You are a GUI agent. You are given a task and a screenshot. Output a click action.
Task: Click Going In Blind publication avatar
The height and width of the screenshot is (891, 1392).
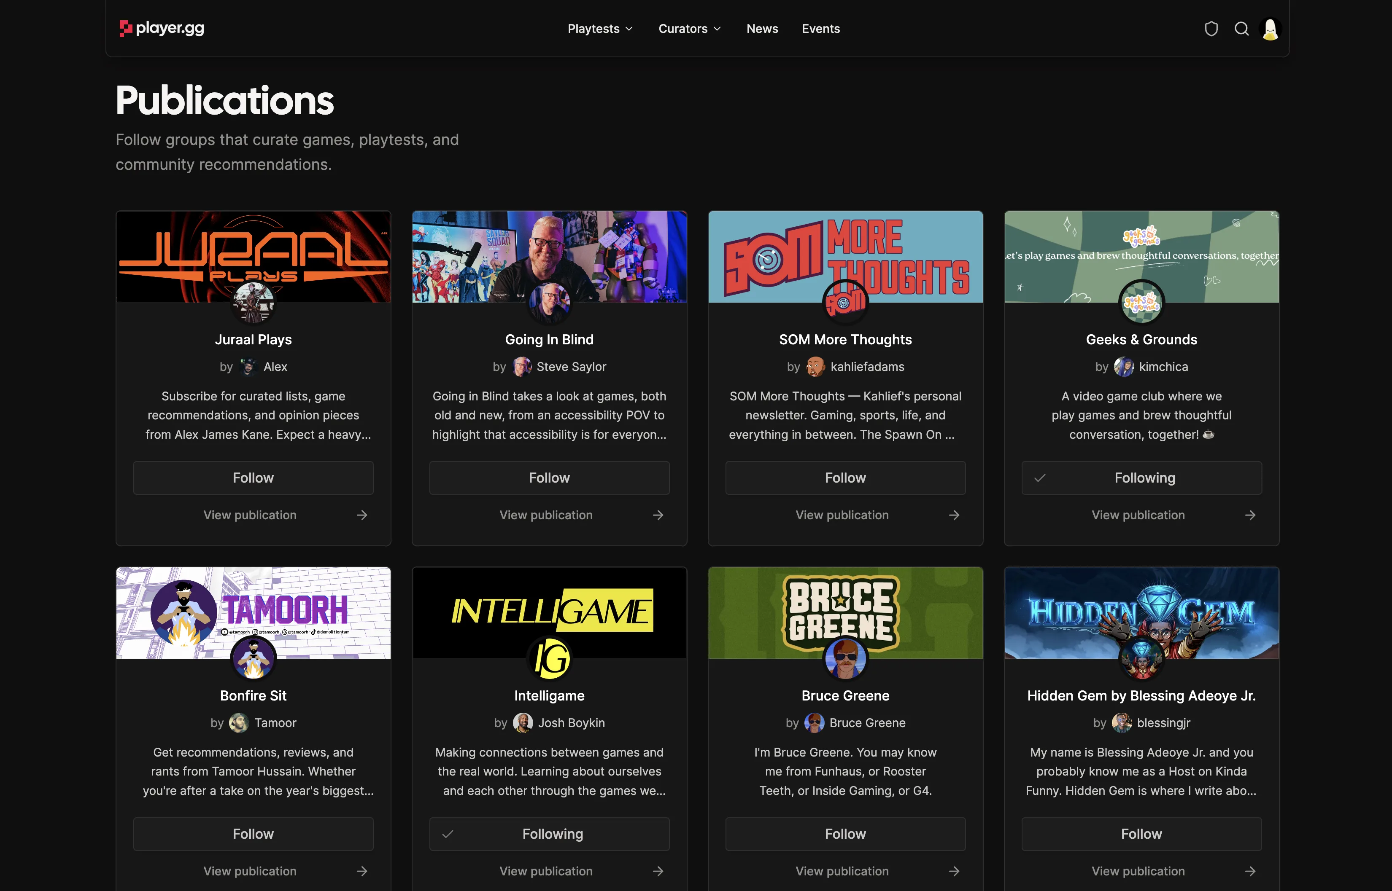(x=549, y=302)
